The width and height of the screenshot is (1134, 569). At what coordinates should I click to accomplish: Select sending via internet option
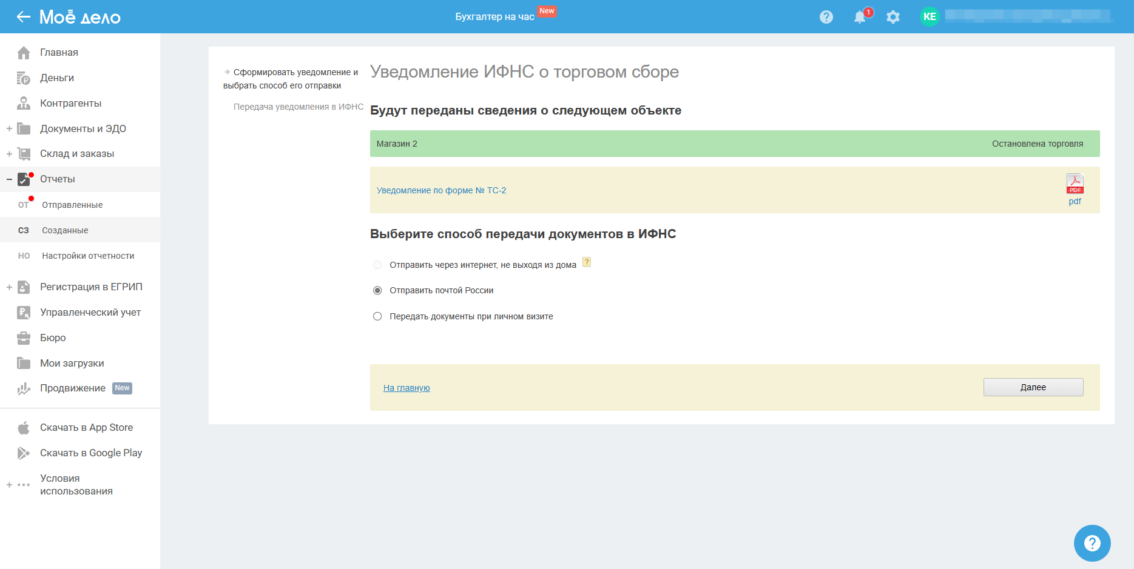(377, 265)
